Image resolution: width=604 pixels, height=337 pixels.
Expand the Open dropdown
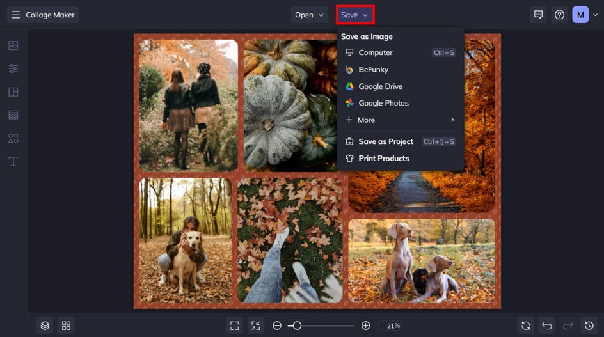(309, 15)
